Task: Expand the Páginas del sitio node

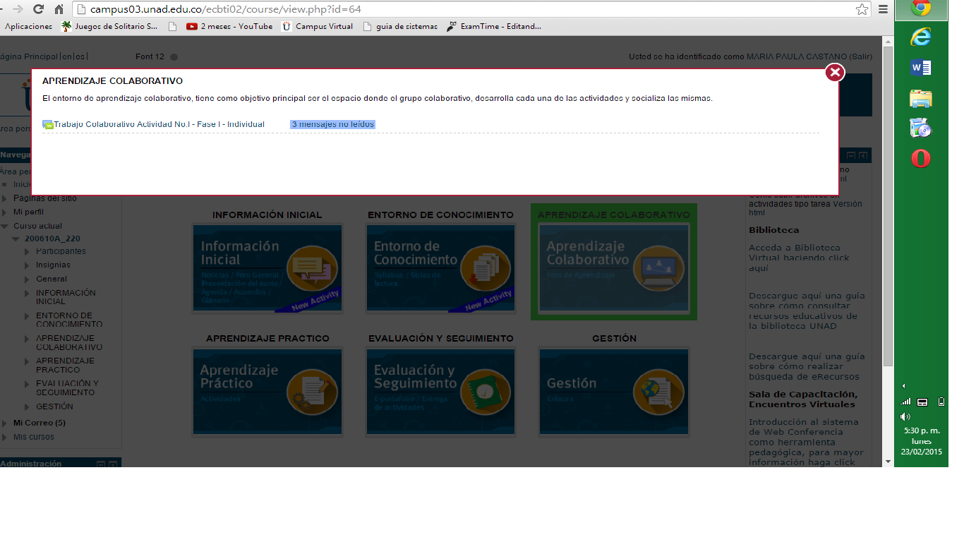Action: pos(5,198)
